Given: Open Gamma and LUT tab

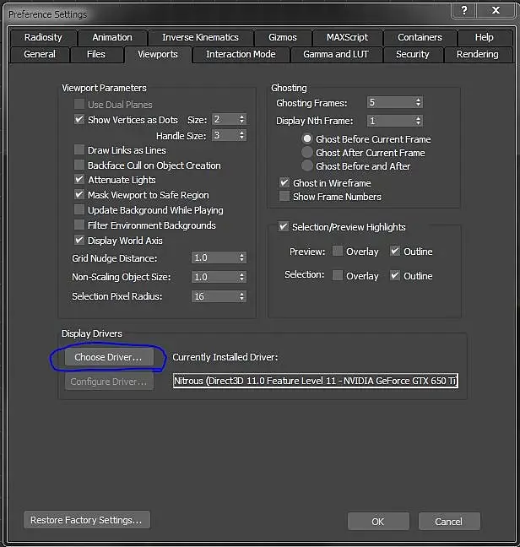Looking at the screenshot, I should [x=336, y=54].
